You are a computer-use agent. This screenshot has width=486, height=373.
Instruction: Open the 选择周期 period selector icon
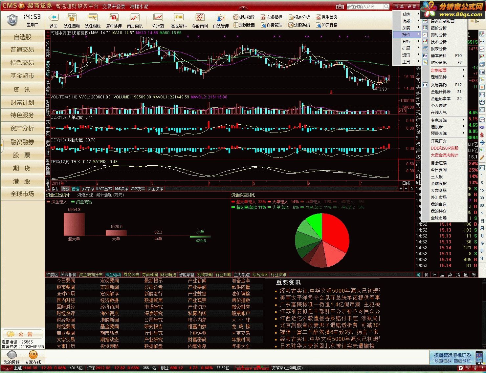point(72,17)
